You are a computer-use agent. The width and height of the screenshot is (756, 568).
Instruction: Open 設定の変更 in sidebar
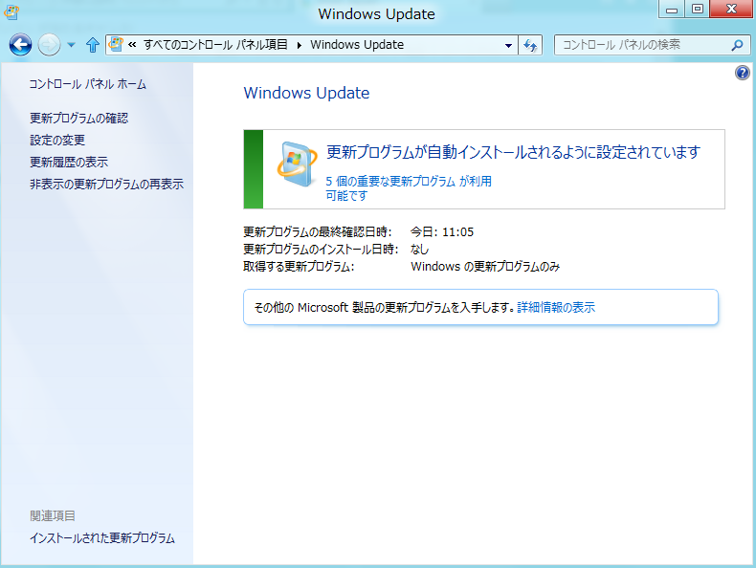(x=57, y=141)
